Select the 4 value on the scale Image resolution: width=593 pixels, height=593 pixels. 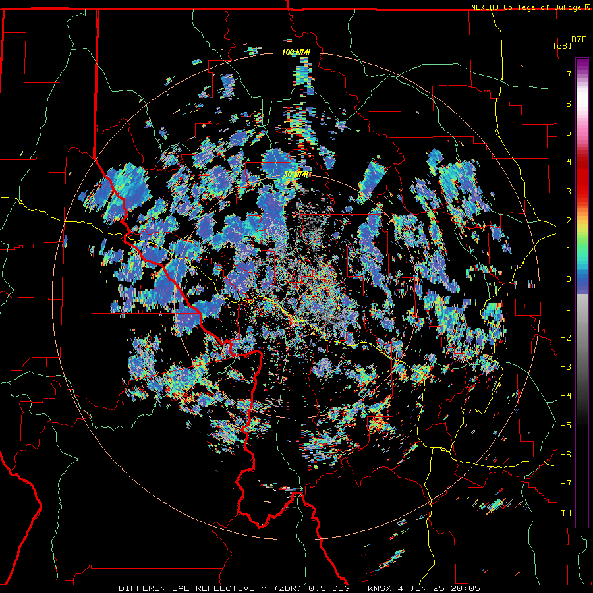pos(569,162)
